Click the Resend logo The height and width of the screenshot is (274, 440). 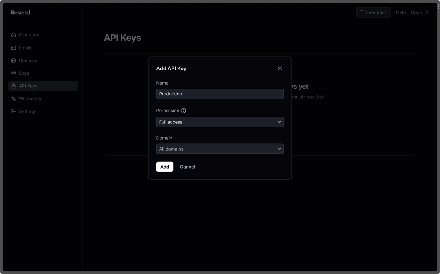point(20,12)
